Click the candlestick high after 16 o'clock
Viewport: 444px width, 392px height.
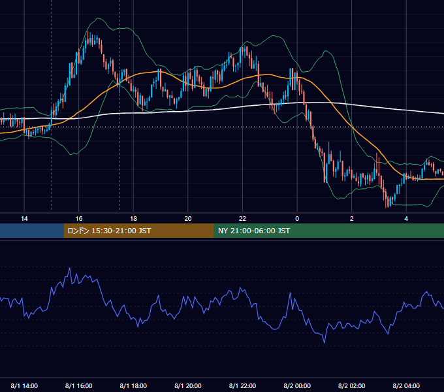click(x=87, y=38)
